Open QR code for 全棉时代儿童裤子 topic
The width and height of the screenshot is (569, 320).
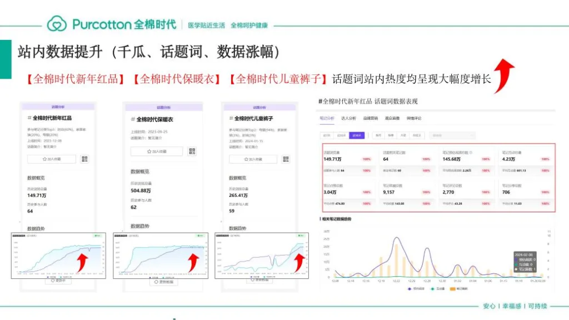pos(286,159)
